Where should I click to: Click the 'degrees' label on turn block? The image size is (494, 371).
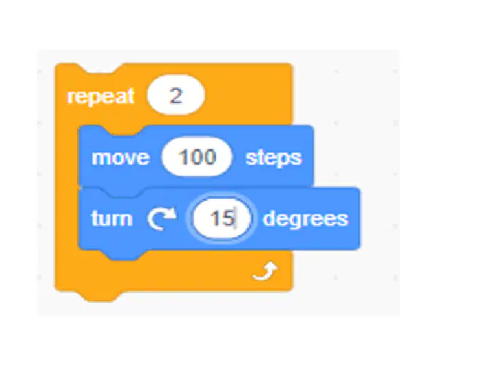[x=306, y=219]
